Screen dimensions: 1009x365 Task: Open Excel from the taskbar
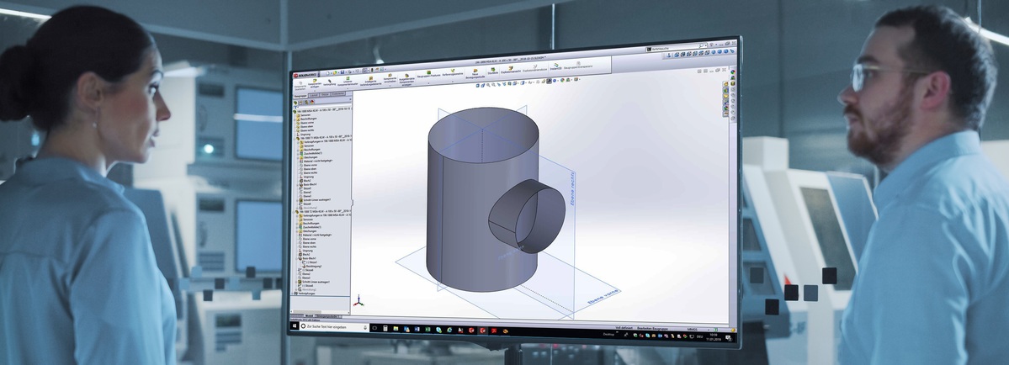click(x=428, y=329)
